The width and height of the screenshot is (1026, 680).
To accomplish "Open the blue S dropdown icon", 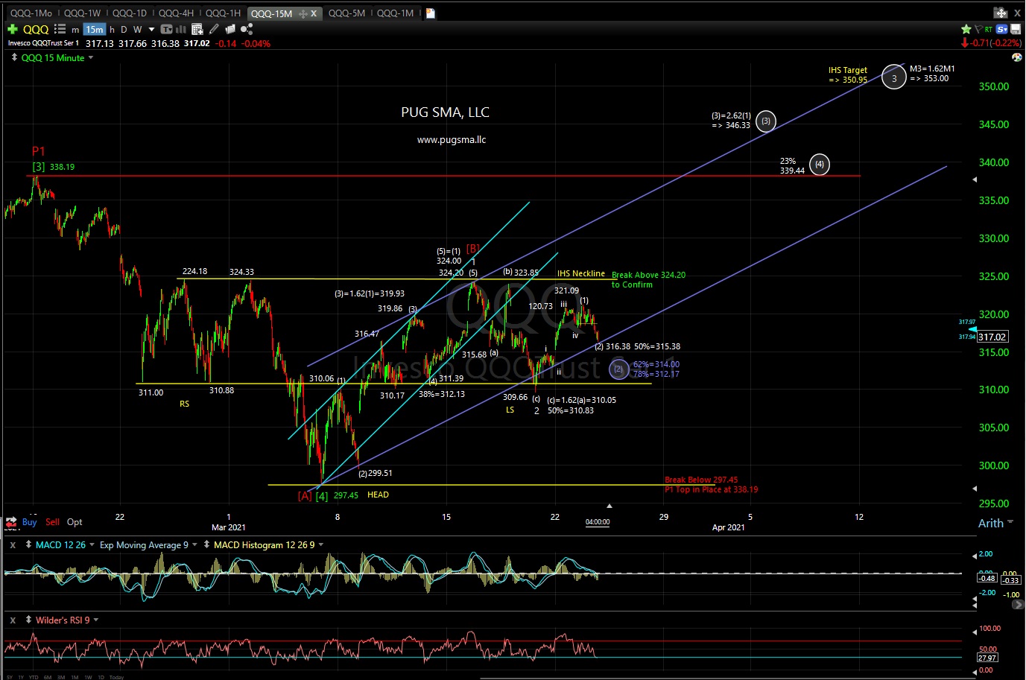I will (1001, 29).
